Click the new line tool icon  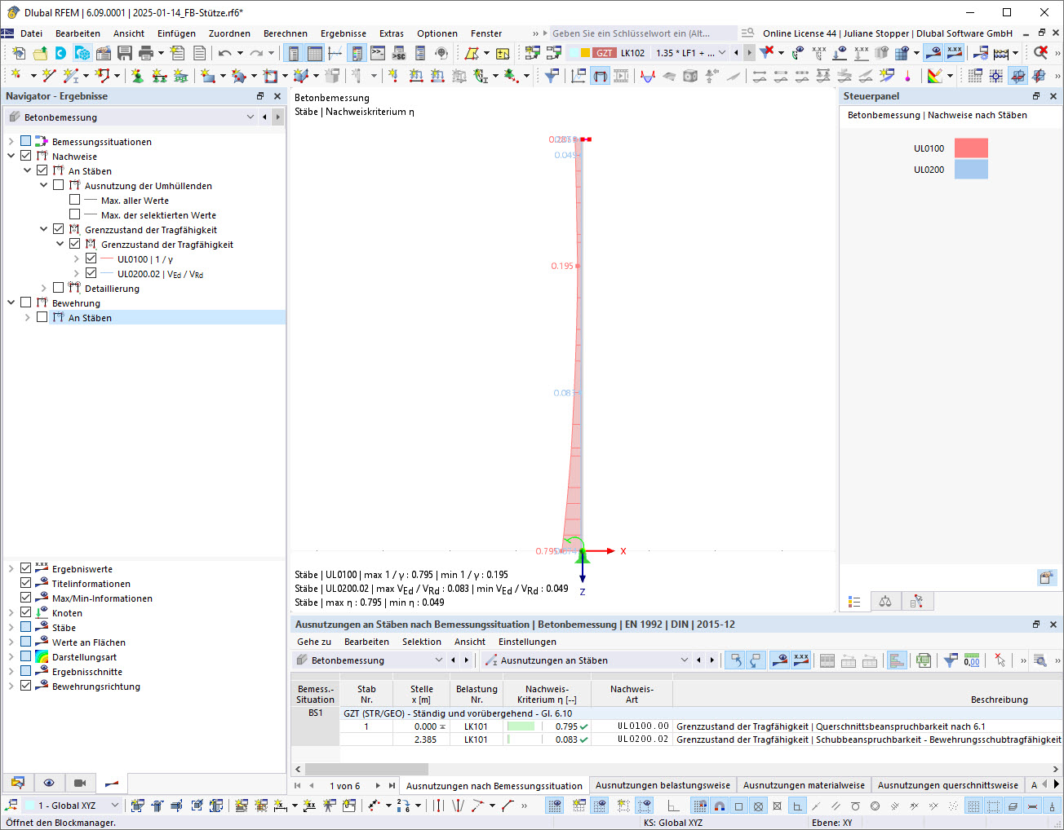[49, 75]
